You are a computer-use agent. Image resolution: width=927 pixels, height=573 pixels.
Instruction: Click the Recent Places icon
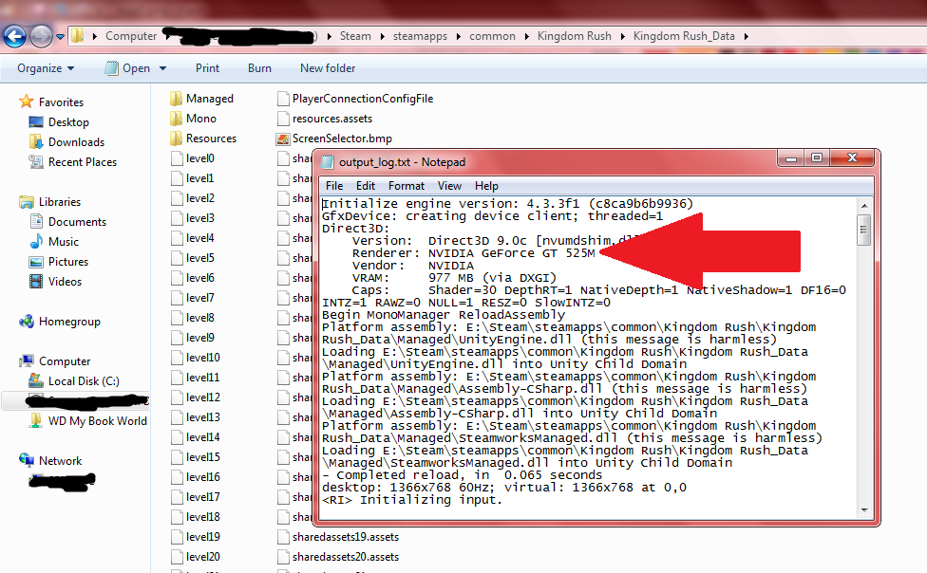pos(36,162)
